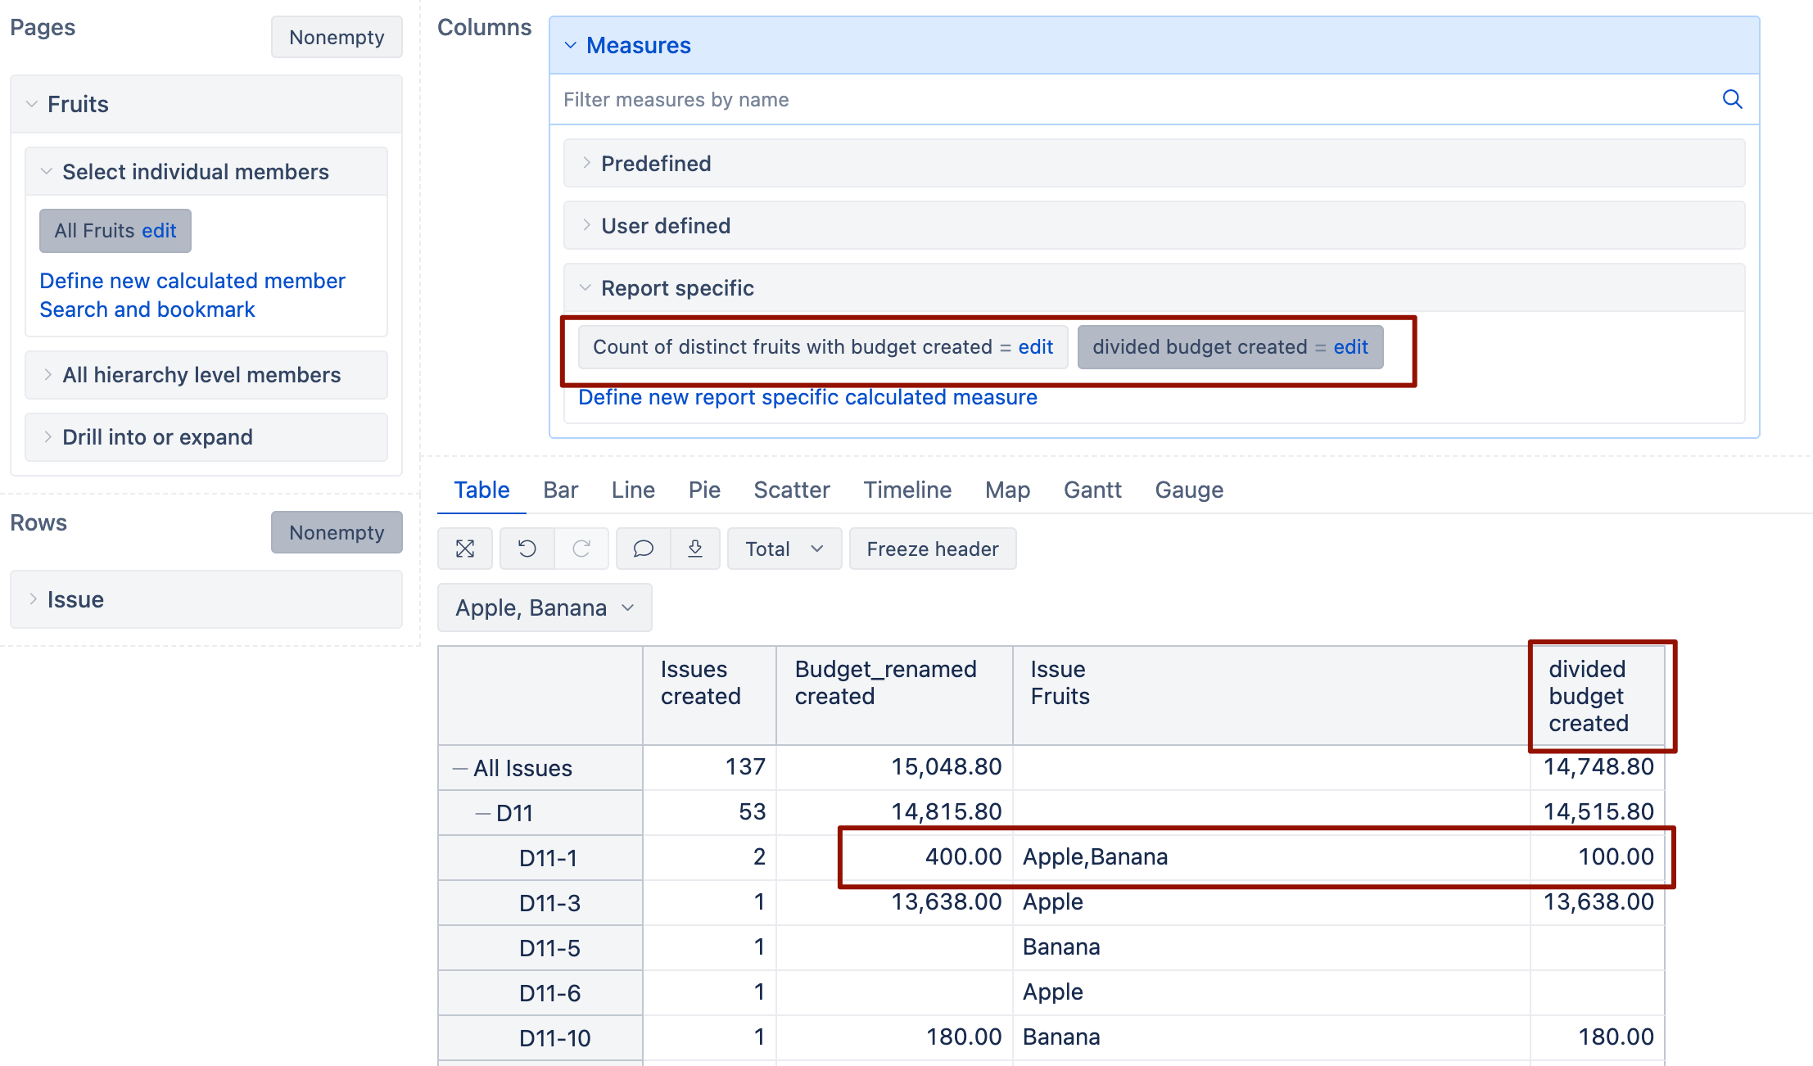Collapse Select individual members section
The height and width of the screenshot is (1066, 1813).
coord(206,172)
